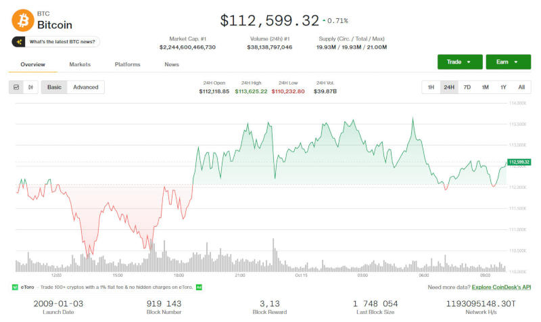Set chart range to 1H
Screen dimensions: 541x322
click(x=431, y=87)
